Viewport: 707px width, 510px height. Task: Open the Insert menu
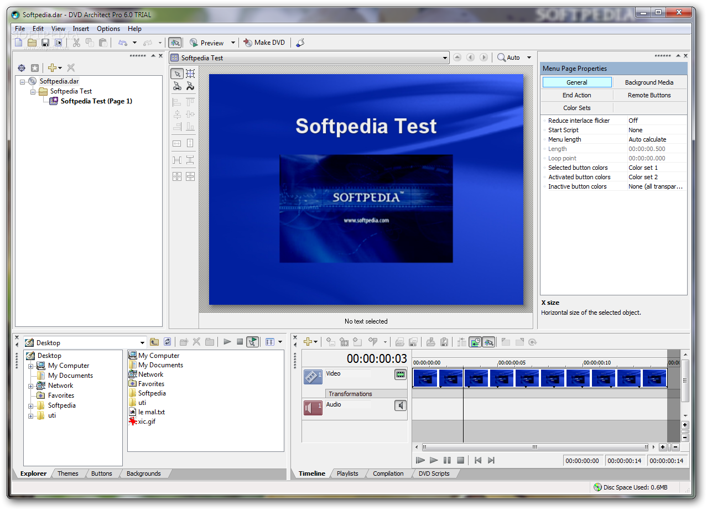(x=81, y=29)
